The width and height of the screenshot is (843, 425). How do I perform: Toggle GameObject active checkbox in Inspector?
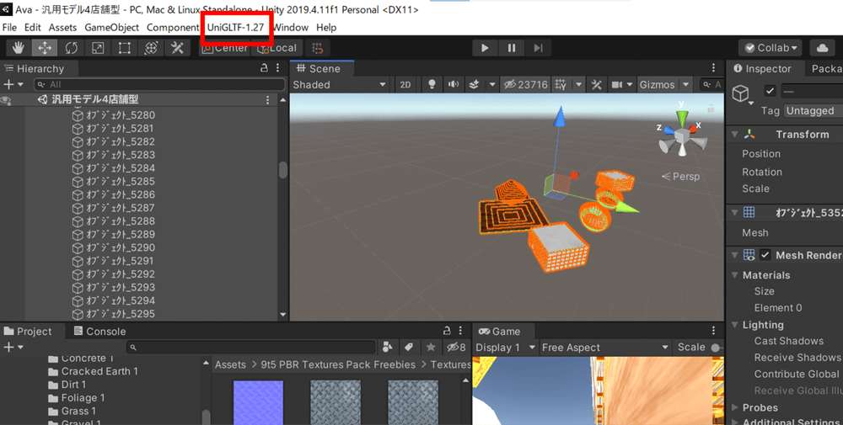click(x=770, y=91)
